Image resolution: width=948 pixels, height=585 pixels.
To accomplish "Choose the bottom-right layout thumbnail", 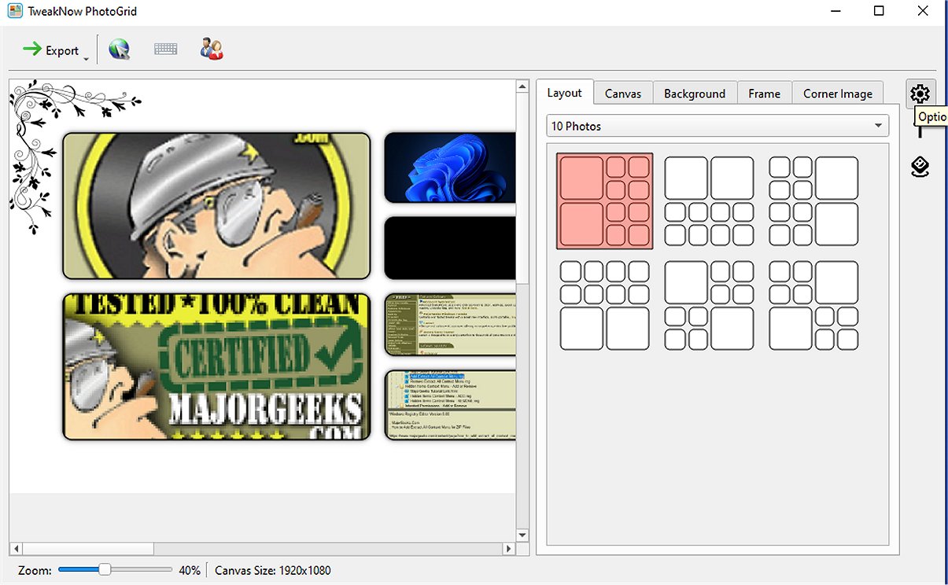I will click(x=813, y=306).
